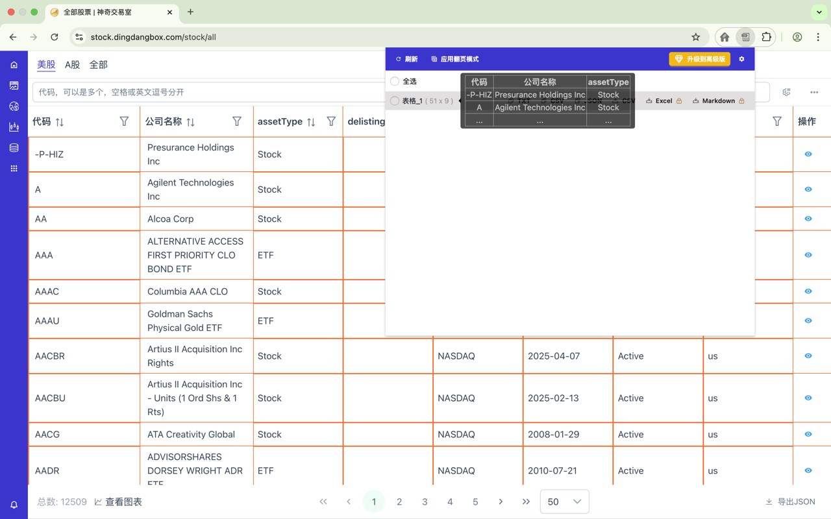The image size is (831, 519).
Task: Switch to the 美股 tab
Action: (46, 64)
